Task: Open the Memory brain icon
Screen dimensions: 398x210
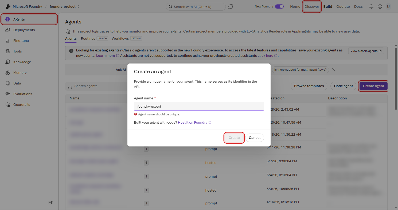Action: pos(8,72)
